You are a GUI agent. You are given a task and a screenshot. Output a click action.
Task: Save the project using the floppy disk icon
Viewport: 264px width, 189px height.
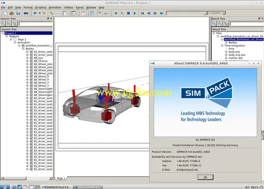[19, 13]
